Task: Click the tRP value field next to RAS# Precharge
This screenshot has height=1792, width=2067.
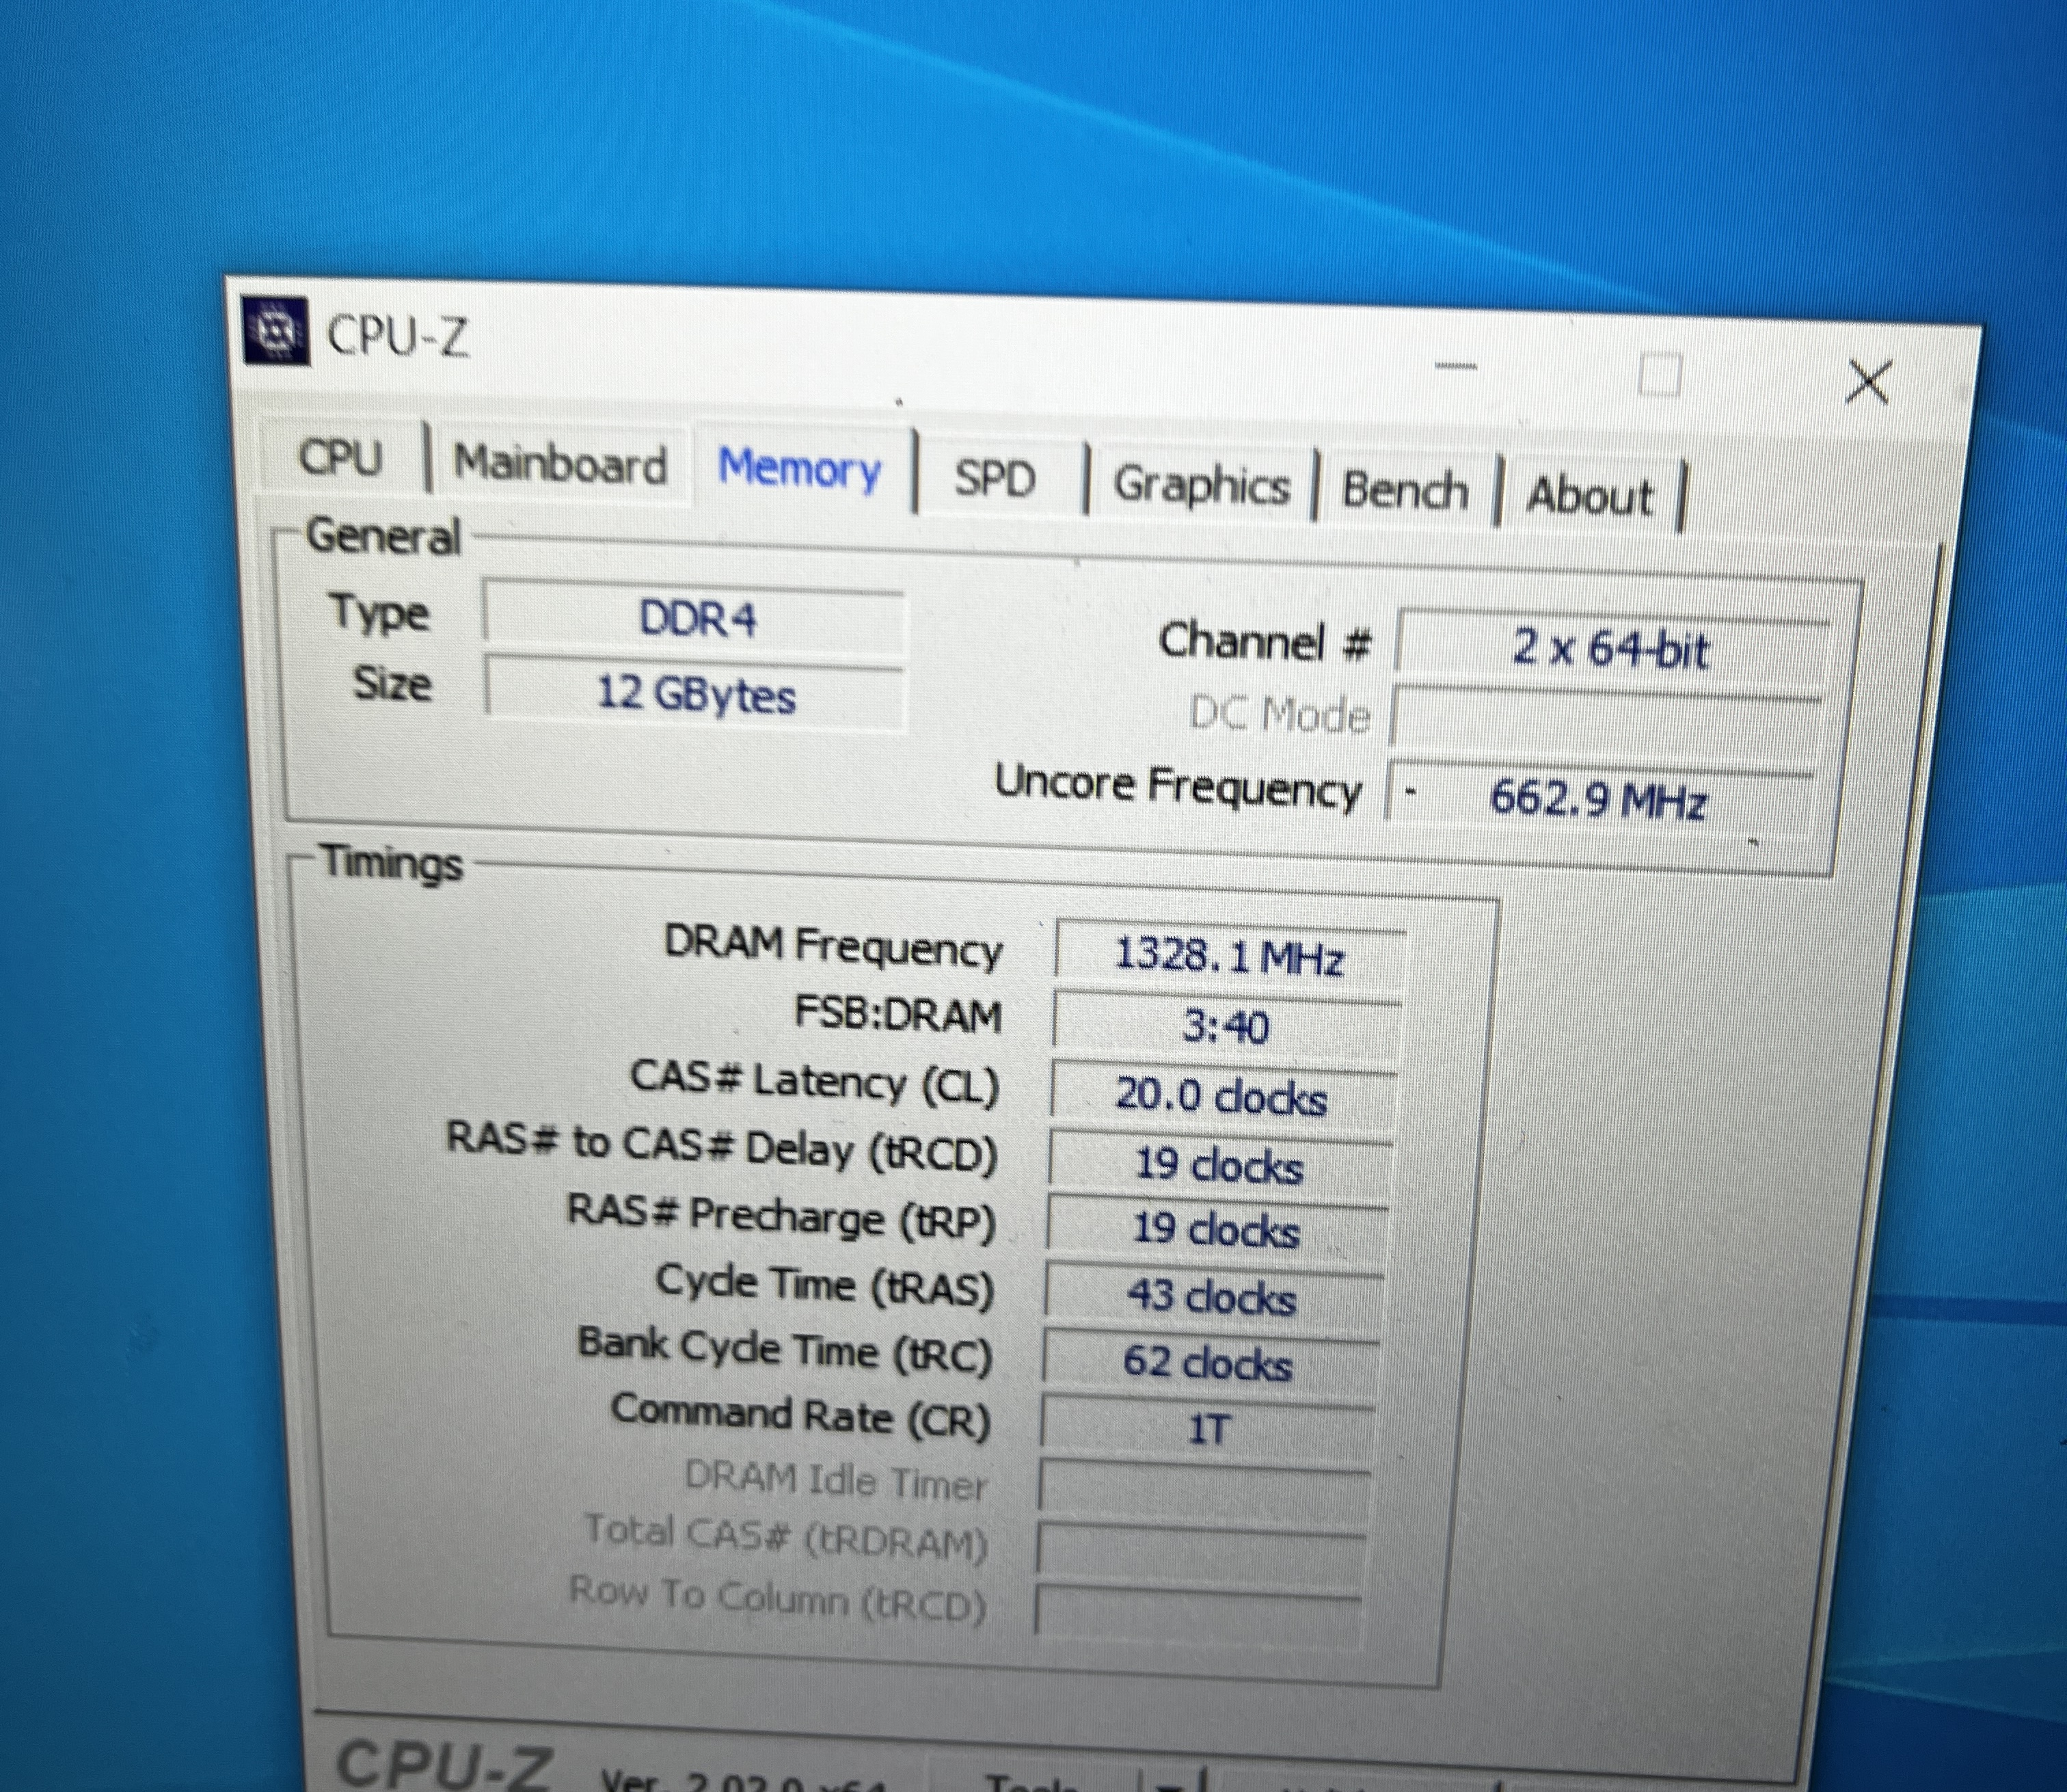Action: tap(1217, 1230)
